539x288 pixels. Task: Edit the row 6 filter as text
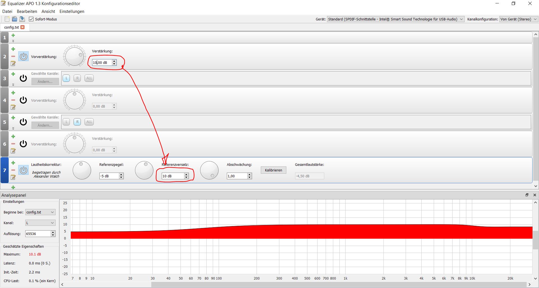[x=13, y=151]
